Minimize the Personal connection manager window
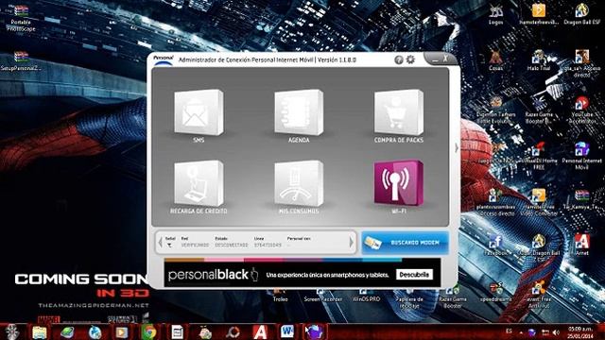This screenshot has height=340, width=605. click(x=435, y=59)
